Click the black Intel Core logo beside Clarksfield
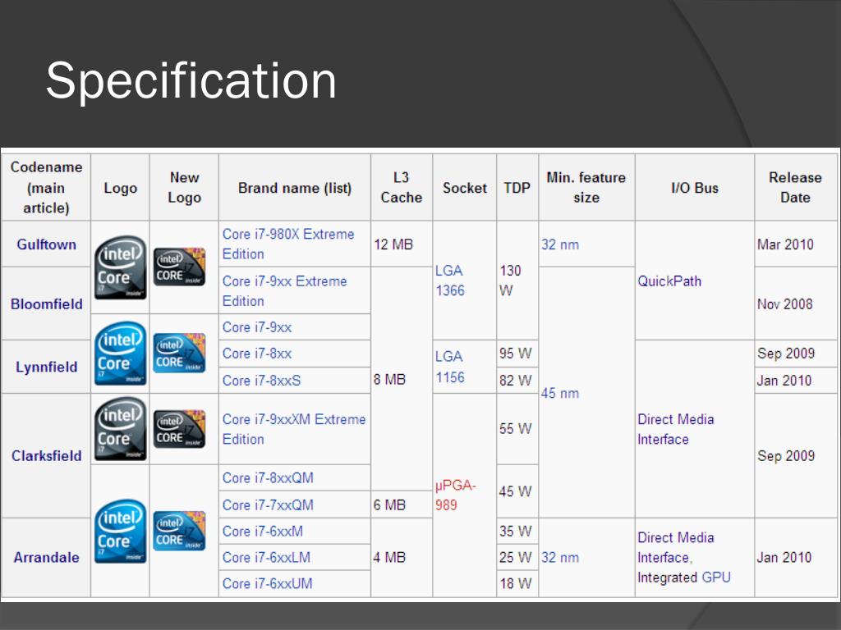The image size is (841, 630). 120,428
